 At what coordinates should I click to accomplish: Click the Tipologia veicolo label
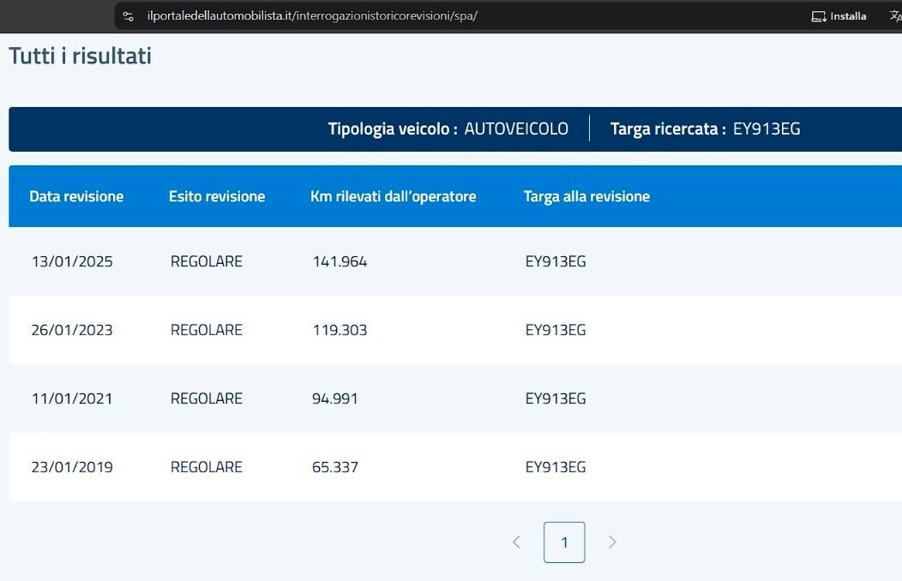tap(393, 129)
